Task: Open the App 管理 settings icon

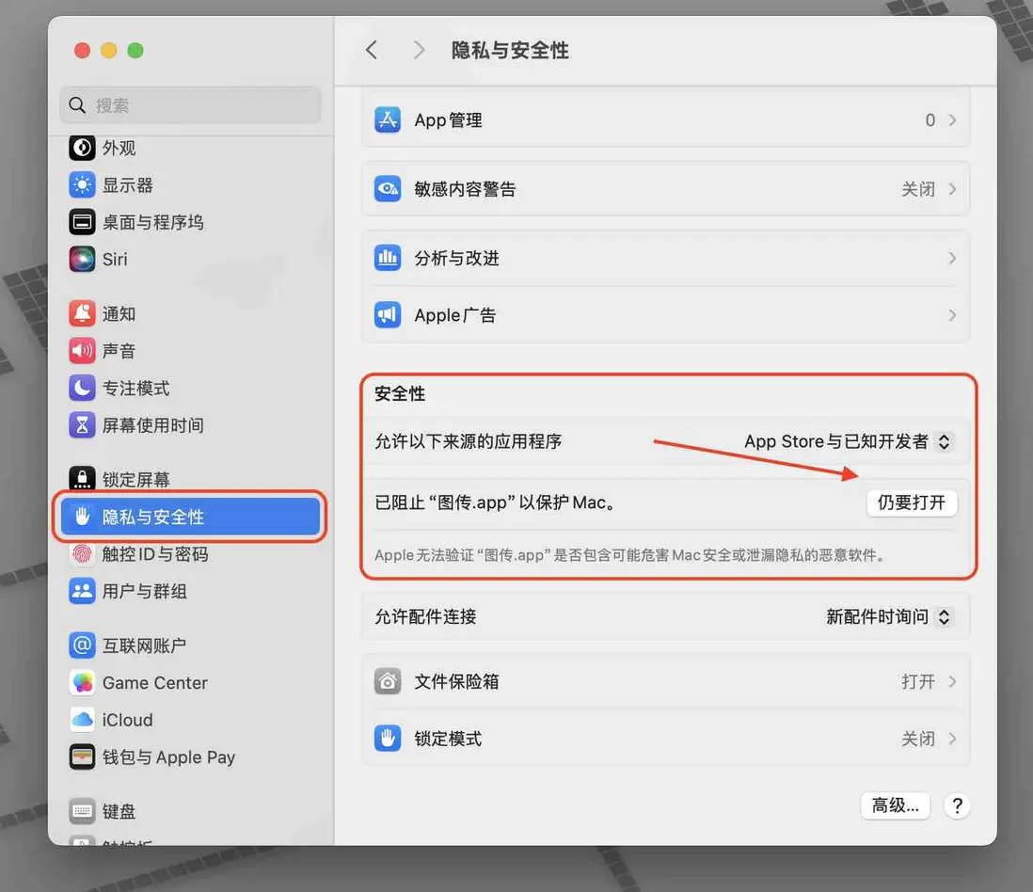Action: (x=388, y=119)
